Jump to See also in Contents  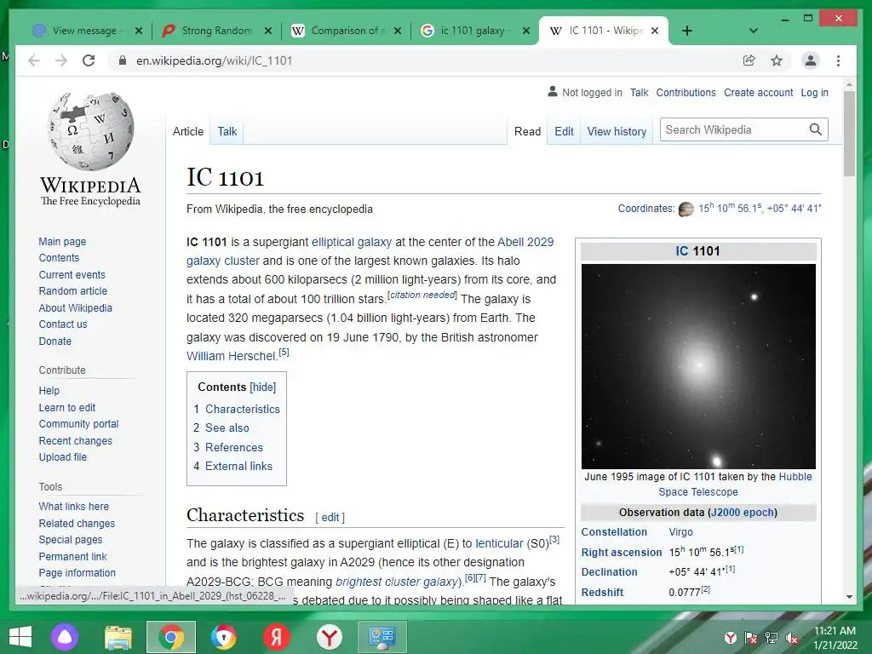[x=227, y=427]
